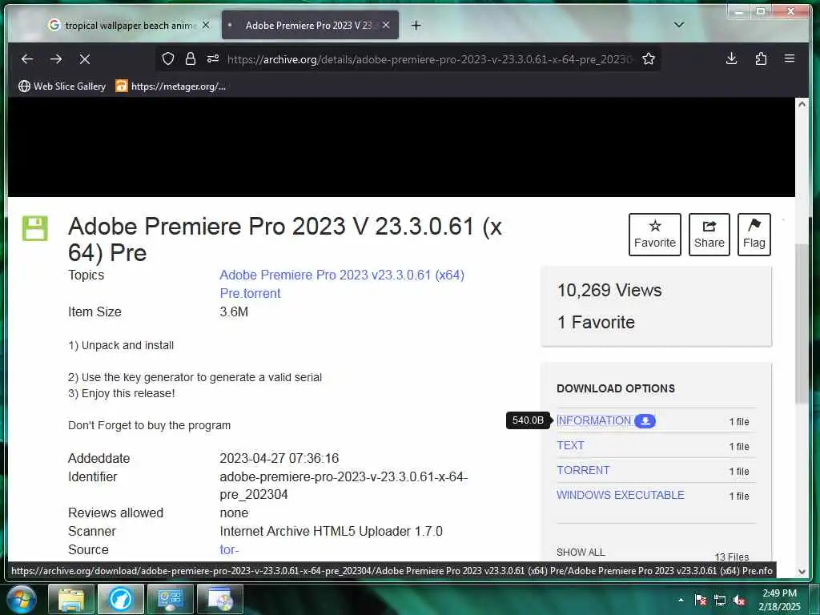Open the Firefox hamburger menu

(x=790, y=58)
